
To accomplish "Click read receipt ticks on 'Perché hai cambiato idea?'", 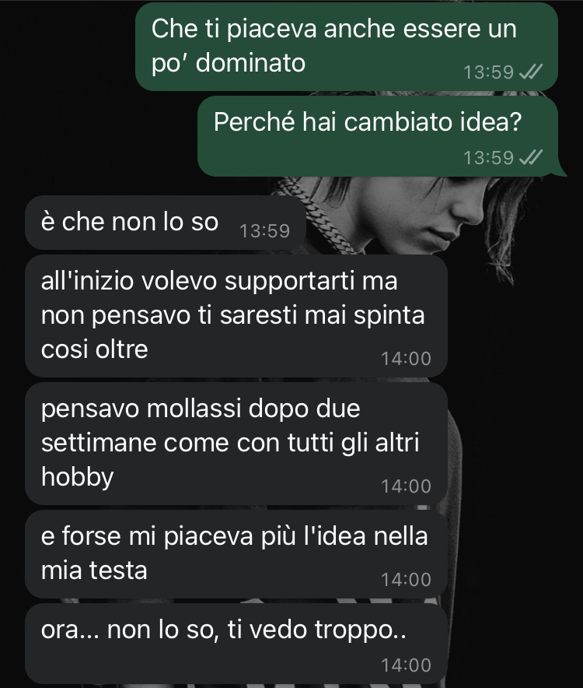I will [x=531, y=157].
